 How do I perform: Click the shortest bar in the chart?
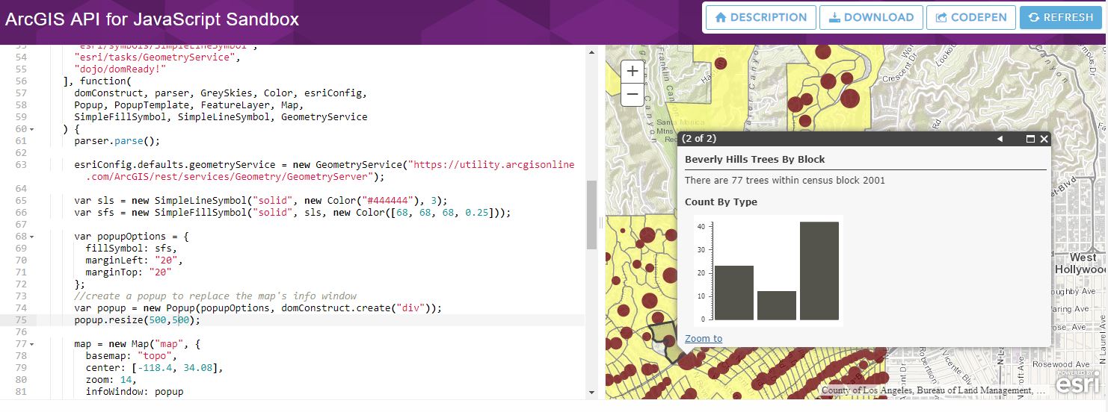(x=776, y=305)
